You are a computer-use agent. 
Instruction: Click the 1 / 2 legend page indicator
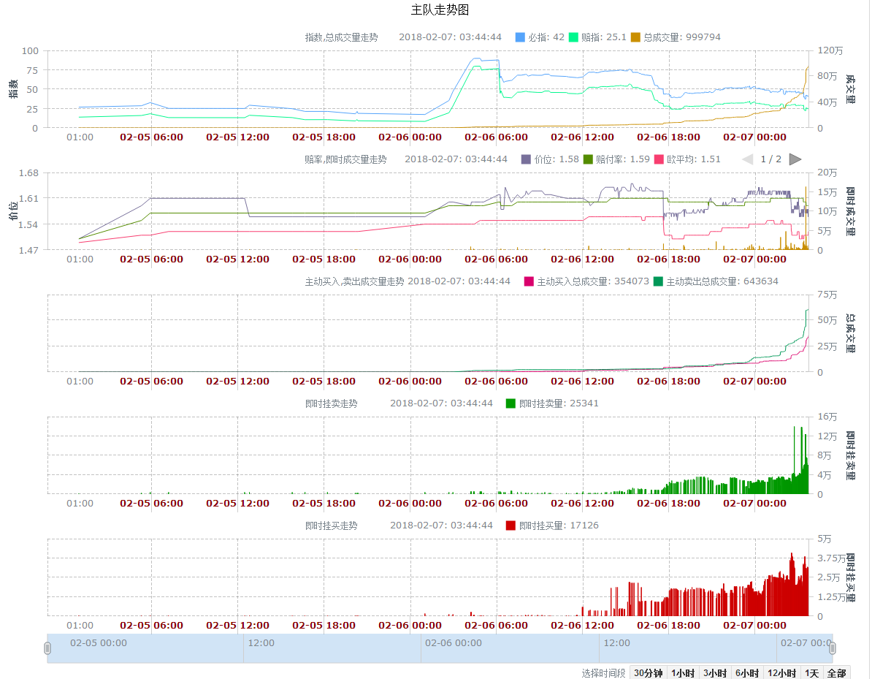[x=770, y=159]
